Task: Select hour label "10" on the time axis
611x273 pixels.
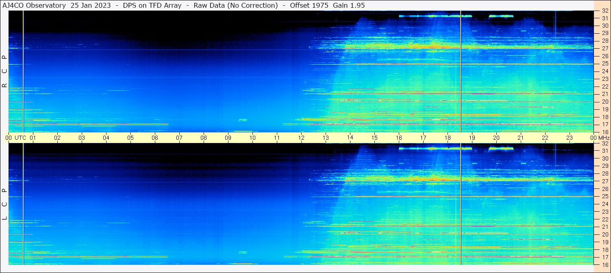Action: click(252, 138)
